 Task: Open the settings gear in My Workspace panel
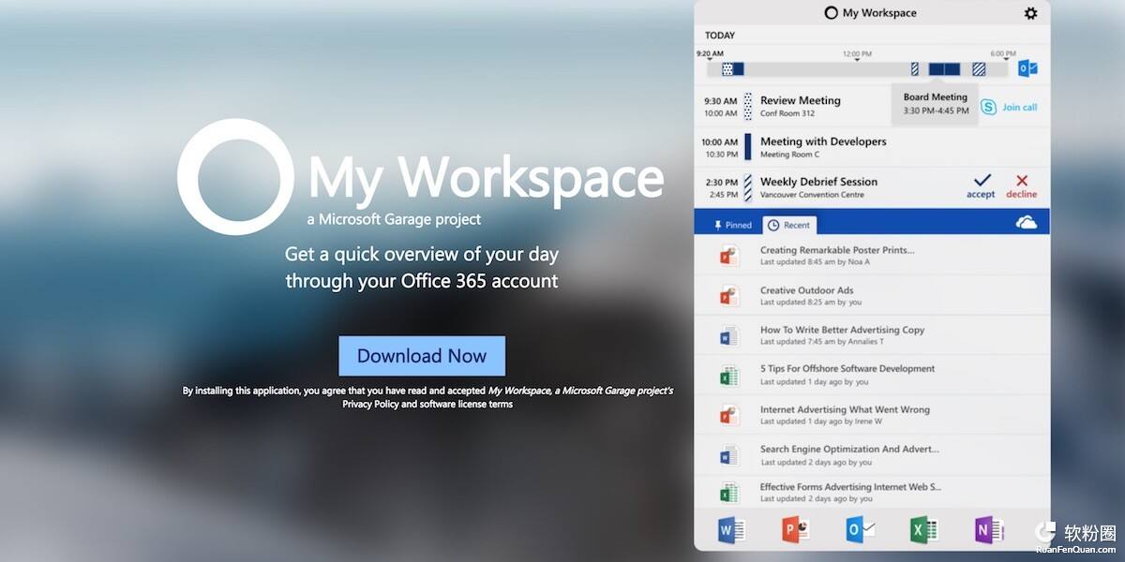coord(1030,13)
